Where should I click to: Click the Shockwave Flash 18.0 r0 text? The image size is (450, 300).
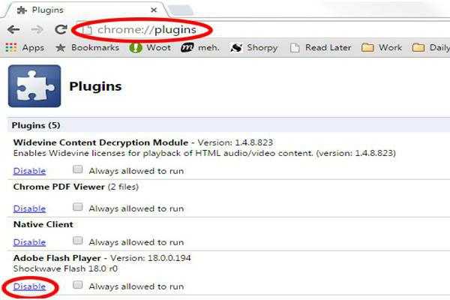[65, 269]
